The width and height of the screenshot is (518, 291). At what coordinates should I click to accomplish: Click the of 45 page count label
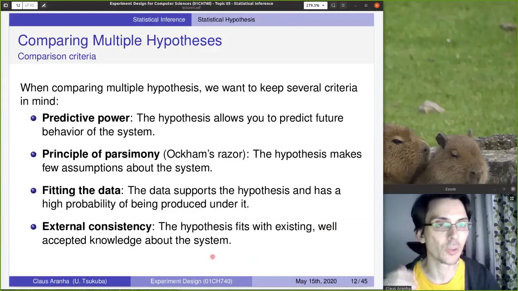point(30,5)
